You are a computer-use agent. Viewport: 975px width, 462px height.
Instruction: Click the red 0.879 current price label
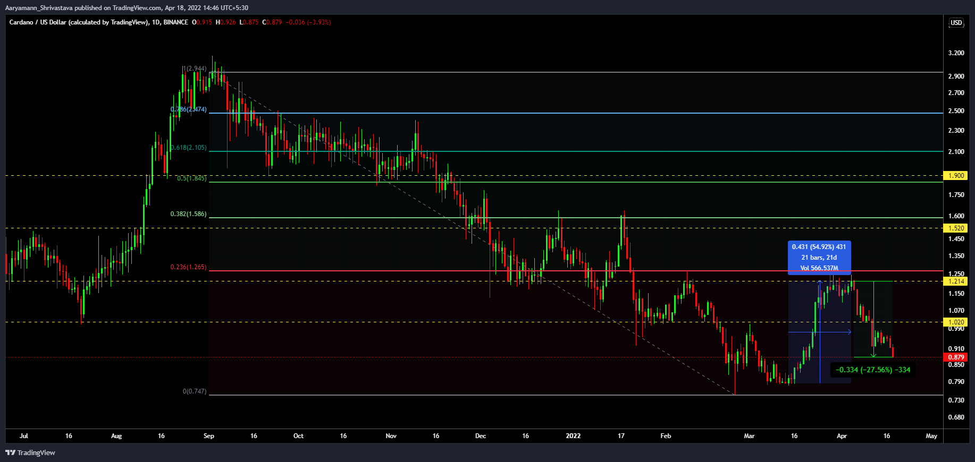click(955, 357)
